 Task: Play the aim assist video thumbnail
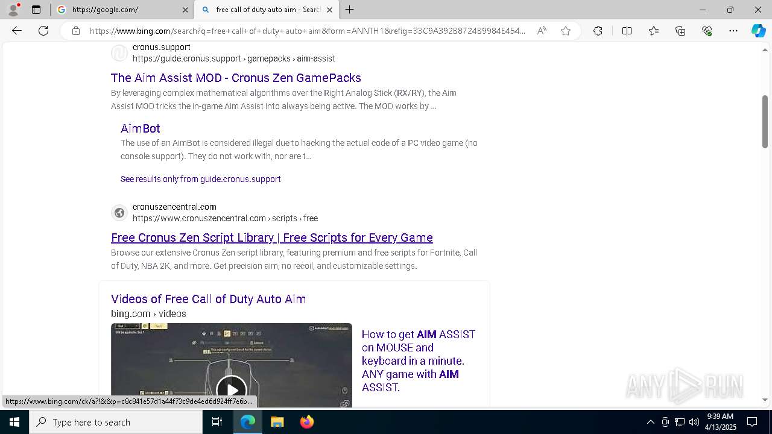pos(232,365)
